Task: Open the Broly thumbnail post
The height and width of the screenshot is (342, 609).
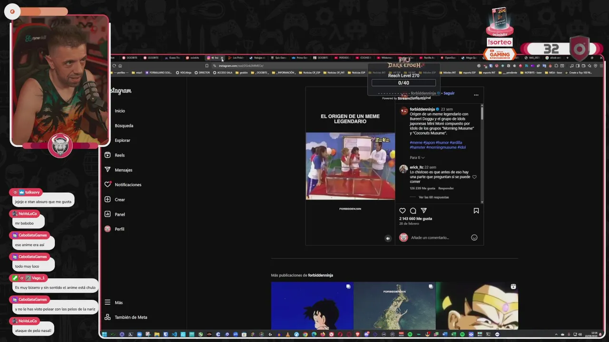Action: point(477,305)
